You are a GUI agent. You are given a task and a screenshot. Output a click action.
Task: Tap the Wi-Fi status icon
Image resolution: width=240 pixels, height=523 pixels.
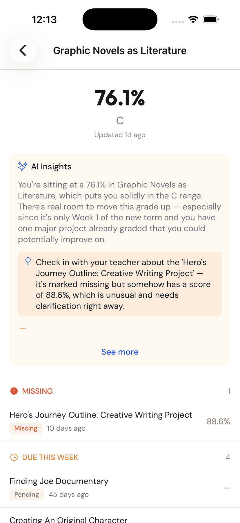tap(193, 19)
